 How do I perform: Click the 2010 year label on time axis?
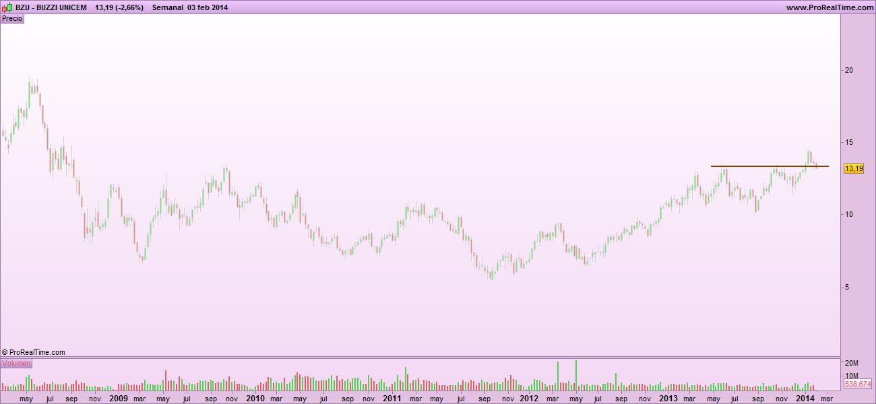255,399
